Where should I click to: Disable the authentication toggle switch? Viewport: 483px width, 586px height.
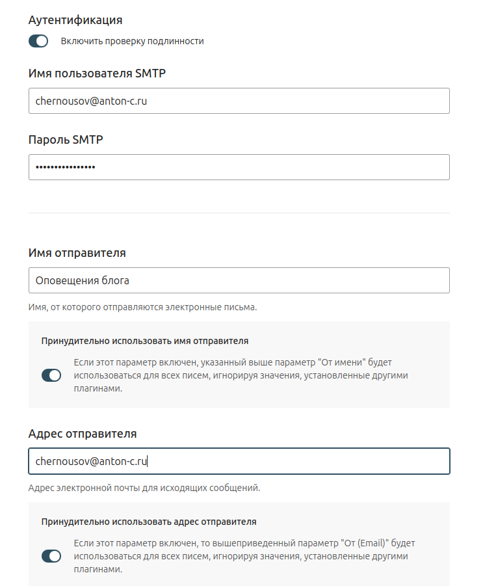pyautogui.click(x=38, y=41)
